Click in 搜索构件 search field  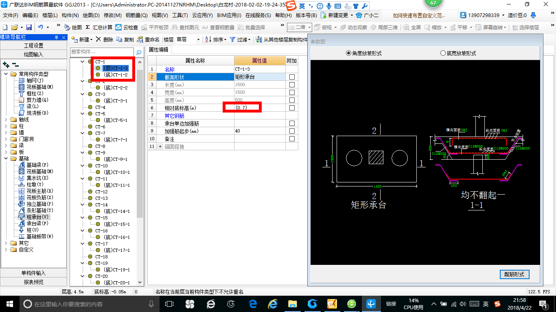click(x=102, y=52)
